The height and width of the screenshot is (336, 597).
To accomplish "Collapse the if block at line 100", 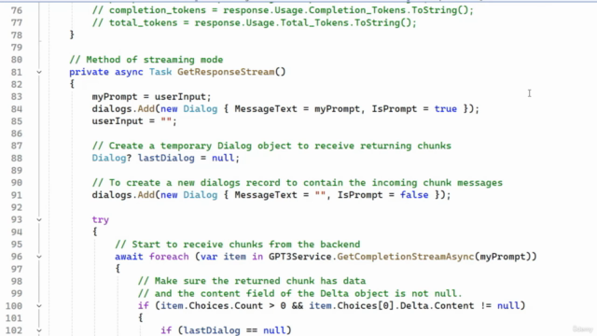I will click(x=39, y=306).
